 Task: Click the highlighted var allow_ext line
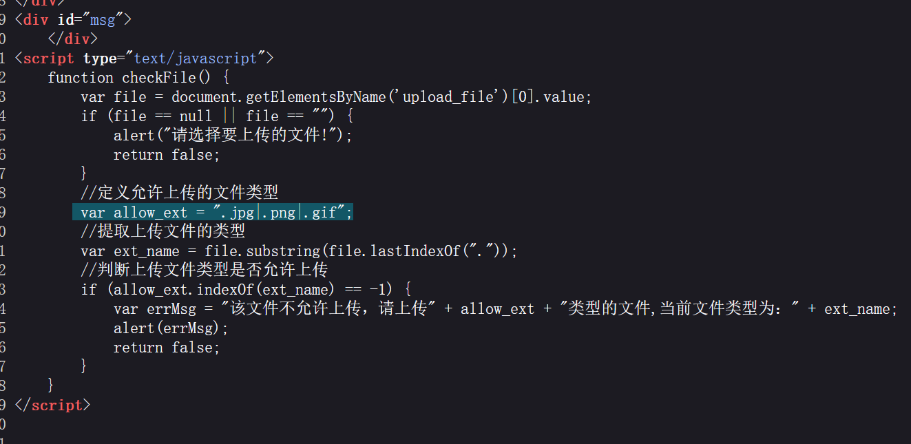pyautogui.click(x=212, y=213)
